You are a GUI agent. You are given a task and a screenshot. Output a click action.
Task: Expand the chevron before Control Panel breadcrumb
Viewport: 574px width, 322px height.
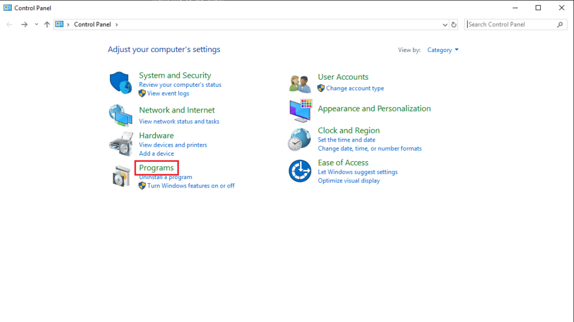(68, 25)
